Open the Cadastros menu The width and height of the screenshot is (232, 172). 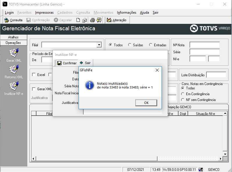[65, 13]
